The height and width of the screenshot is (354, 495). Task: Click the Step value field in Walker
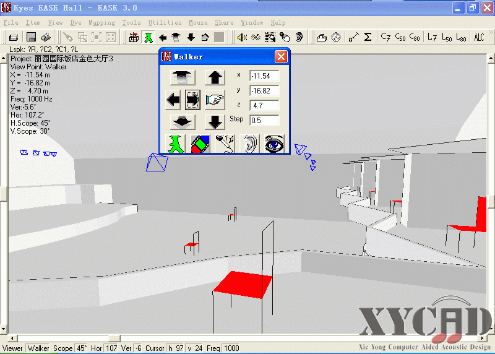(x=264, y=121)
